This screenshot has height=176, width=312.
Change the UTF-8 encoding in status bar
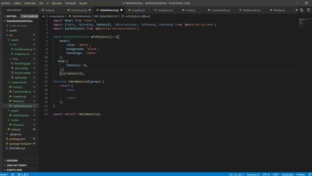tap(266, 175)
